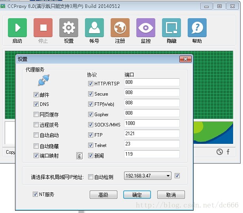Click the 注册 globe register icon
Image resolution: width=243 pixels, height=213 pixels.
[120, 28]
